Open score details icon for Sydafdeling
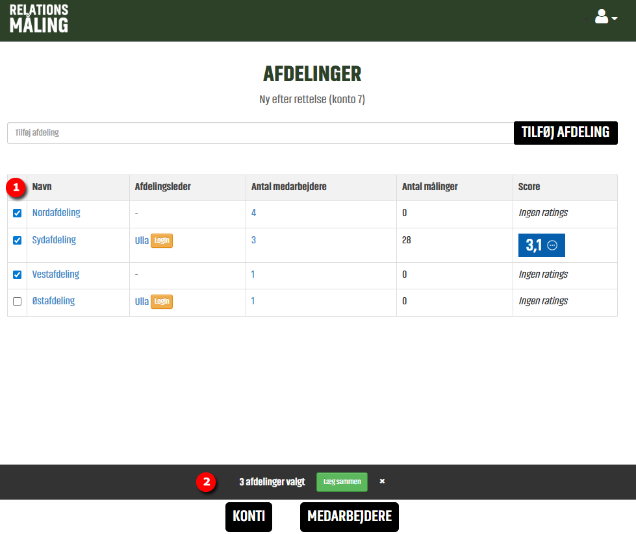636x534 pixels. [552, 245]
